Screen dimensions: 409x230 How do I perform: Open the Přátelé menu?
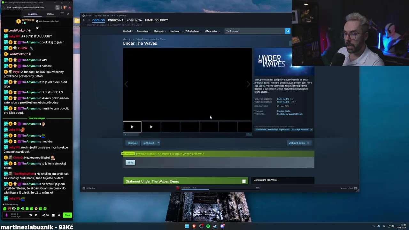[x=106, y=15]
